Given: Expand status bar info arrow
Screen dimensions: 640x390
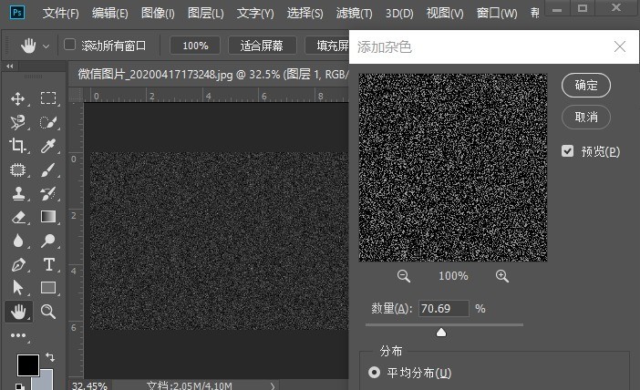Looking at the screenshot, I should pyautogui.click(x=273, y=385).
